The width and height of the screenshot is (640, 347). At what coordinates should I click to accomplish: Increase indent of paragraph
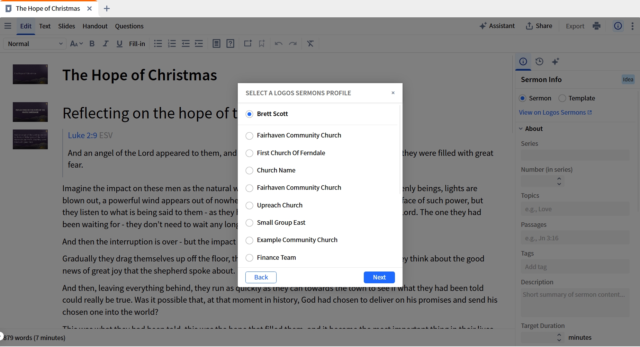coord(199,44)
